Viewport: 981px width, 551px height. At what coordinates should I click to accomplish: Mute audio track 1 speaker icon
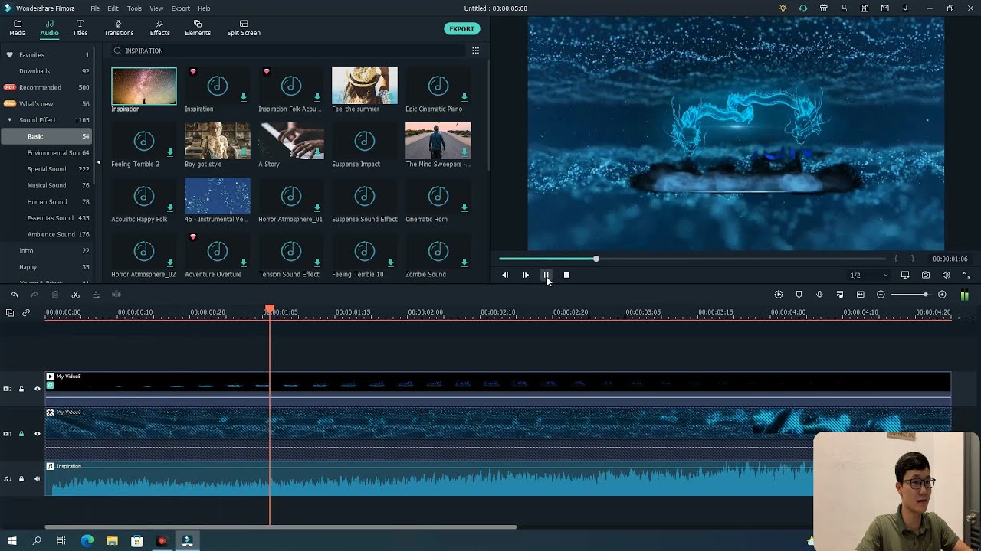[x=37, y=479]
